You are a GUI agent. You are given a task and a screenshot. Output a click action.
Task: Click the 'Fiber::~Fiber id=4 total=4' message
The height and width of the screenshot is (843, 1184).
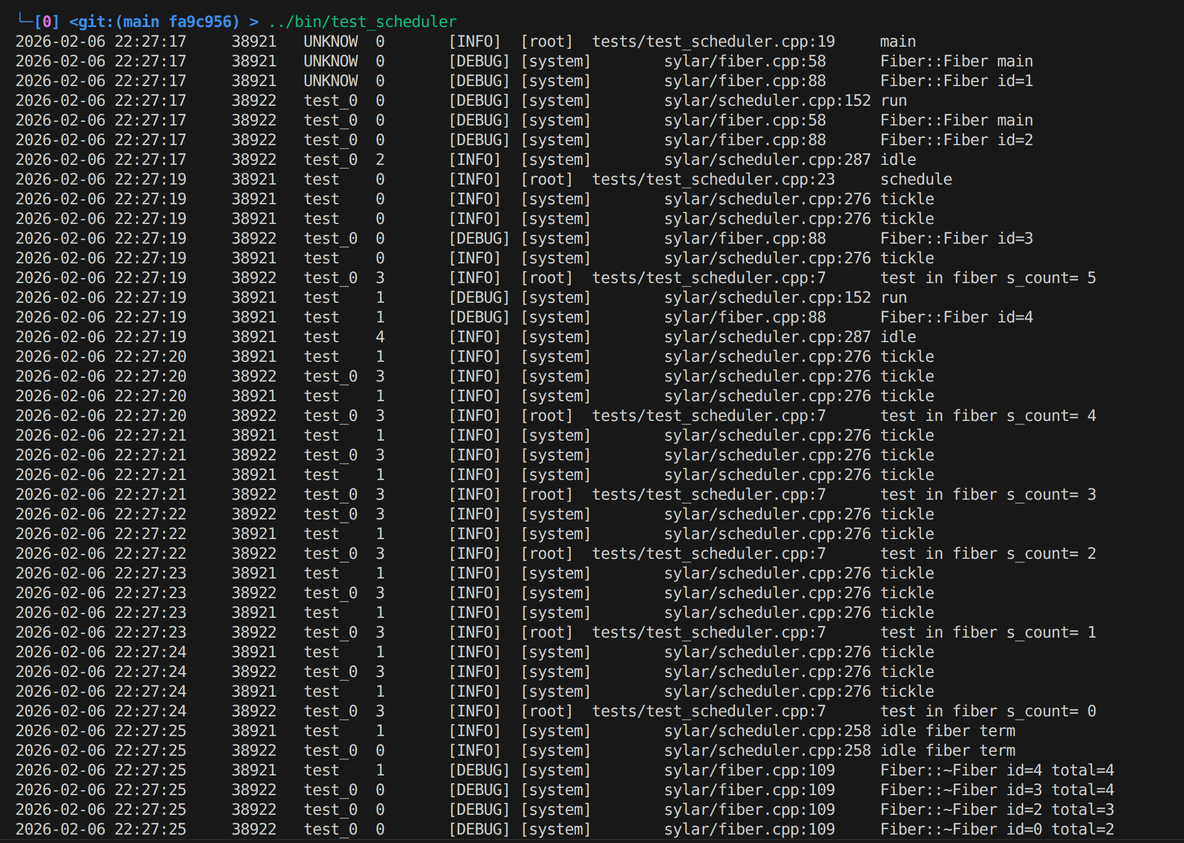pyautogui.click(x=997, y=770)
